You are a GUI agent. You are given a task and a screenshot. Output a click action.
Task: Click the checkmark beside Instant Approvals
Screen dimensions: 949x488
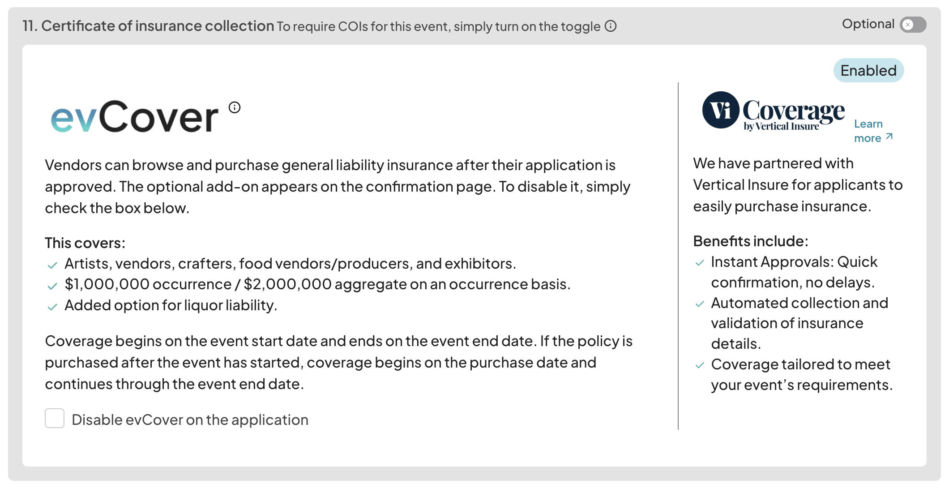pos(700,263)
